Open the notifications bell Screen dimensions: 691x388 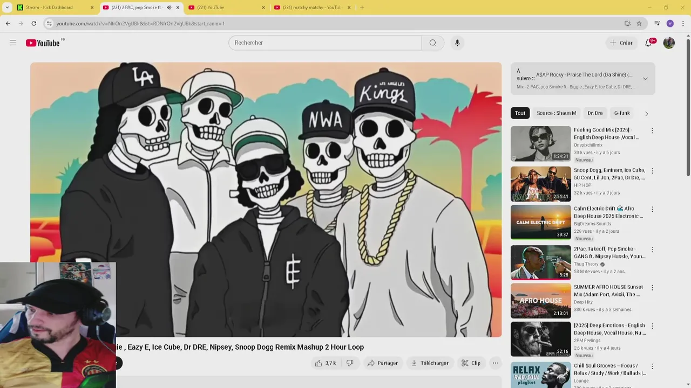[649, 43]
